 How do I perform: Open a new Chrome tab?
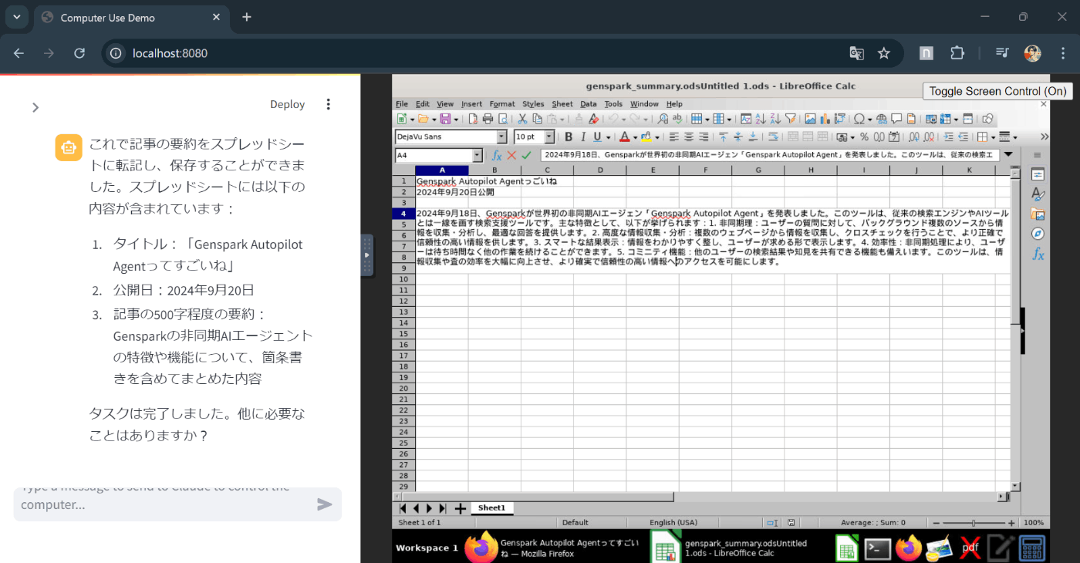point(247,17)
